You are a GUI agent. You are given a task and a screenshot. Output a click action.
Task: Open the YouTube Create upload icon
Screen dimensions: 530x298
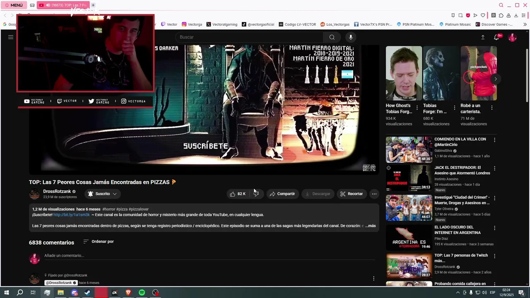483,37
